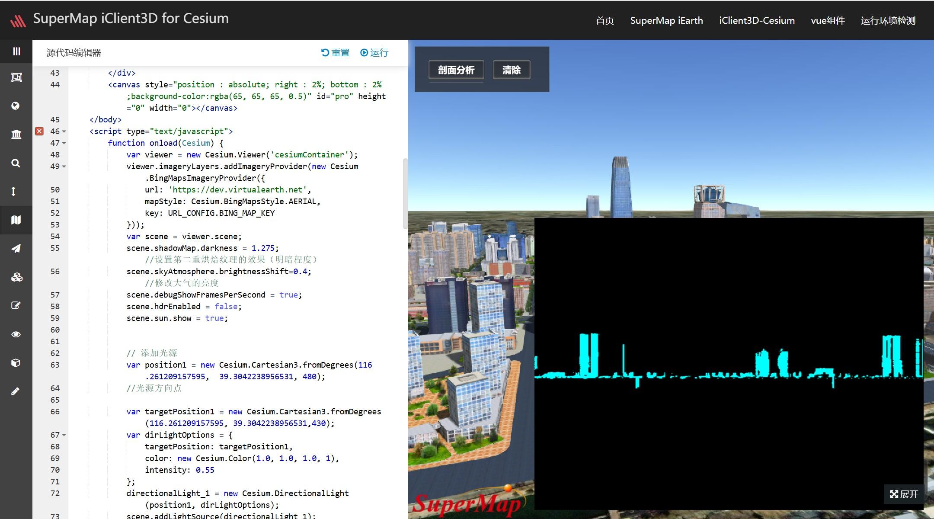Select the stacked cubes icon in sidebar
Screen dimensions: 934x519
(16, 277)
